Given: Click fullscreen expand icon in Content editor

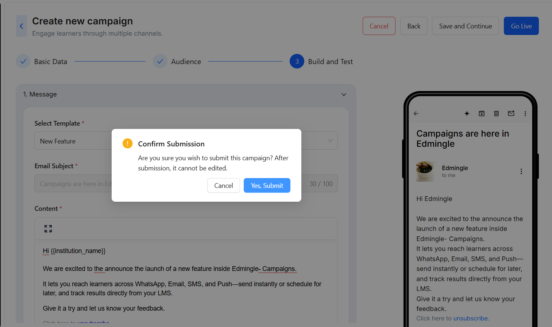Looking at the screenshot, I should (x=48, y=229).
